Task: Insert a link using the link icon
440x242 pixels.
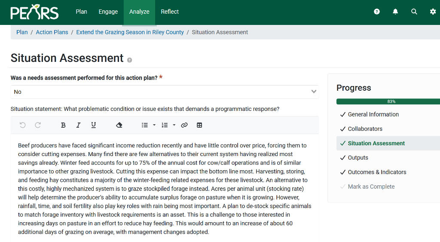Action: pyautogui.click(x=184, y=125)
